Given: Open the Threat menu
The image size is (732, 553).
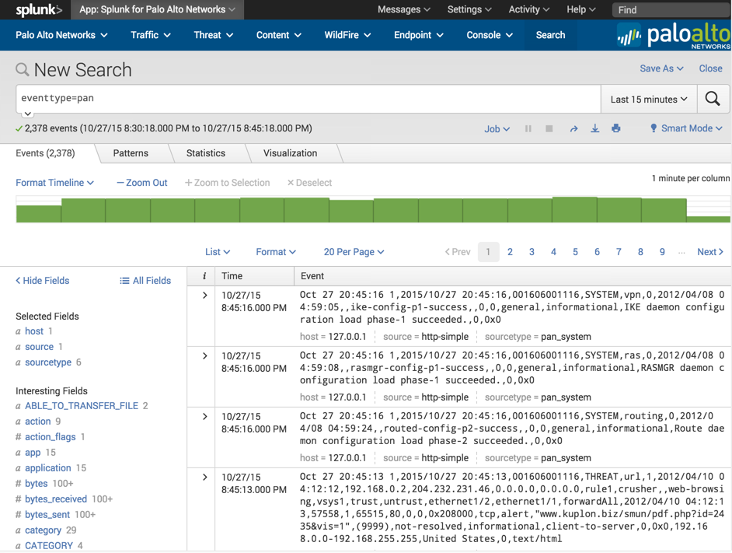Looking at the screenshot, I should [x=213, y=35].
